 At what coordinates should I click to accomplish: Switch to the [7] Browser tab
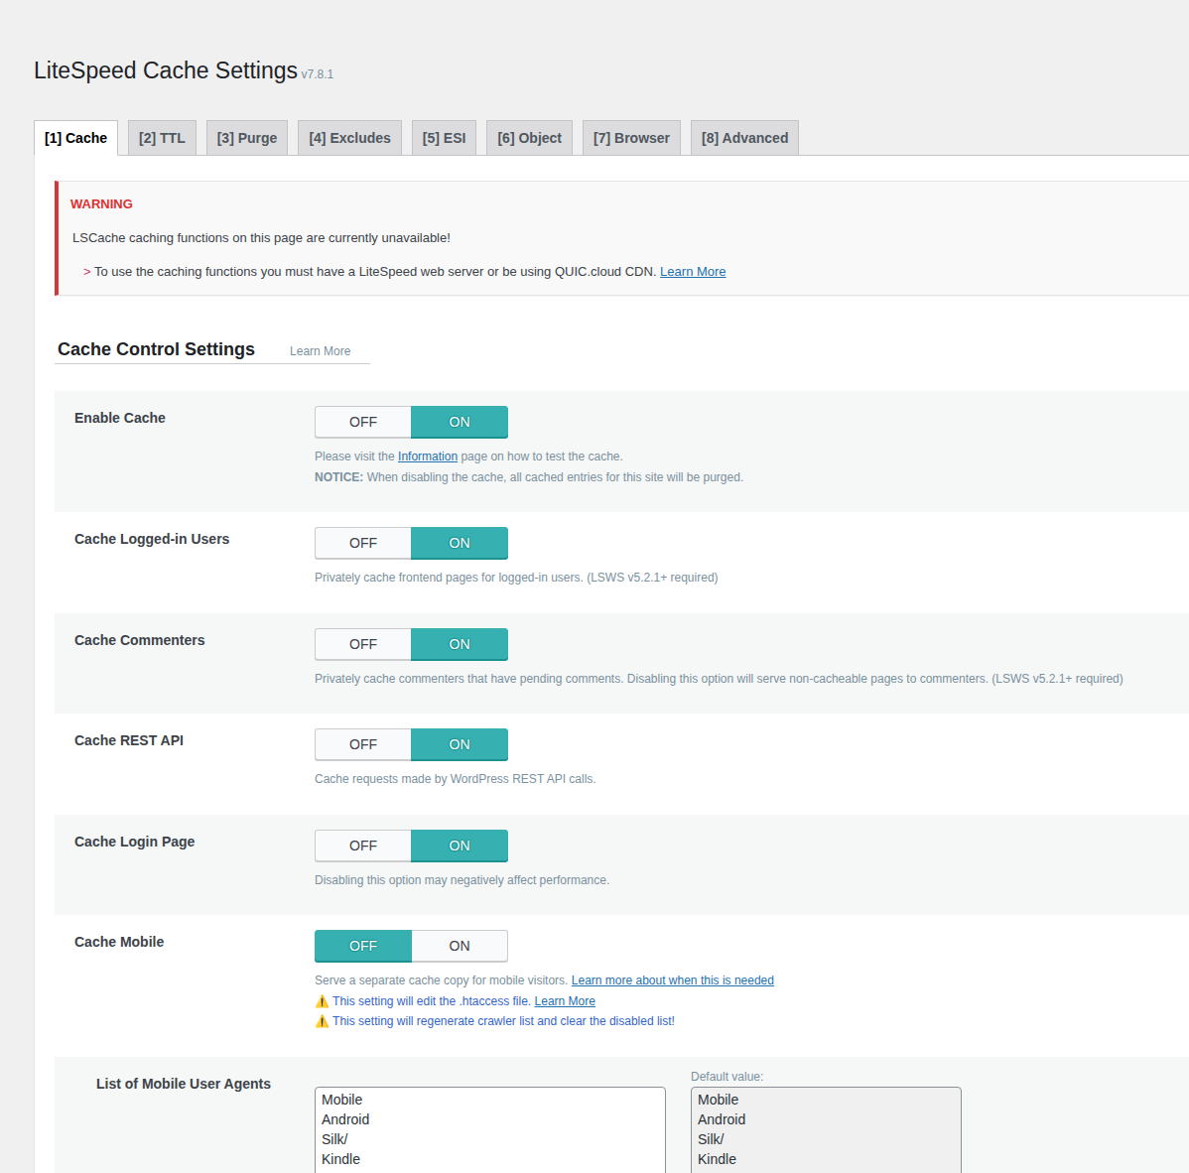point(631,138)
